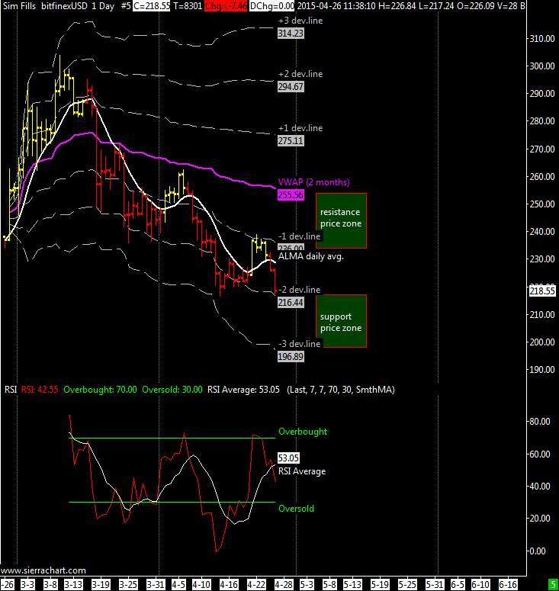Click the -2 dev.line value 216.44
The width and height of the screenshot is (559, 591).
pos(291,303)
